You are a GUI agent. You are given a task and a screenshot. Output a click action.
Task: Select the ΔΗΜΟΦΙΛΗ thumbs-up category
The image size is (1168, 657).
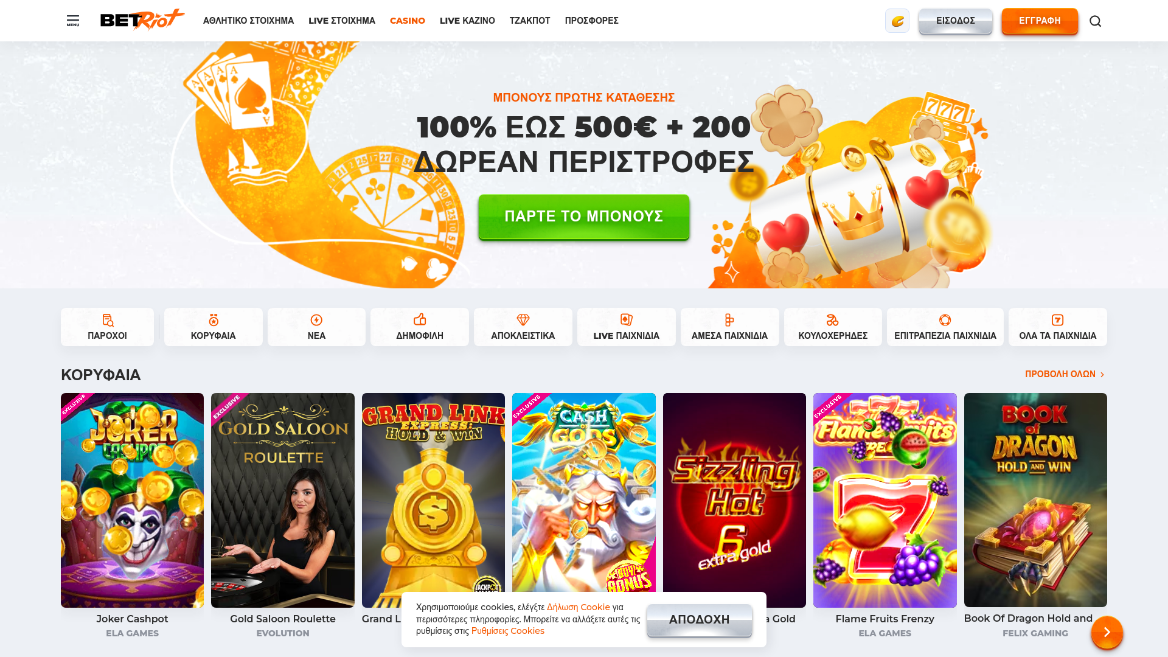[420, 327]
